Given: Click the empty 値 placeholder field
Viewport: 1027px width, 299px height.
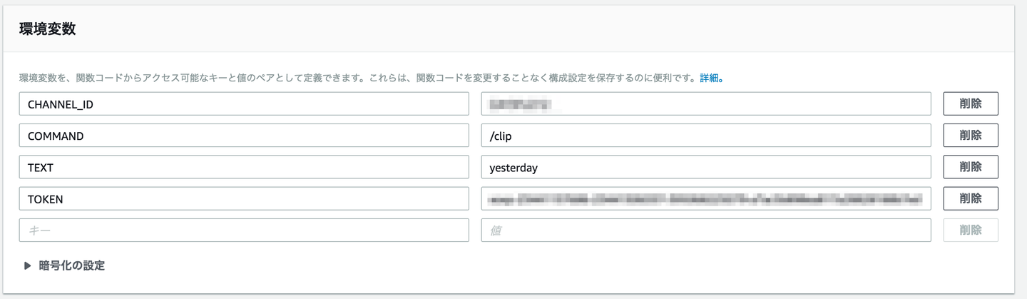Looking at the screenshot, I should click(x=705, y=230).
